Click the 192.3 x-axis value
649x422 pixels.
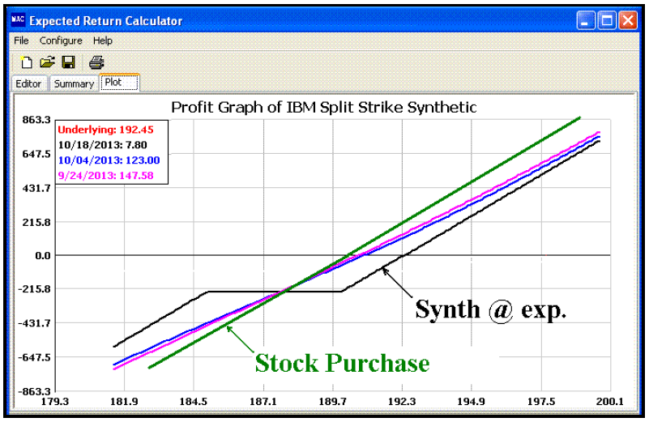402,401
